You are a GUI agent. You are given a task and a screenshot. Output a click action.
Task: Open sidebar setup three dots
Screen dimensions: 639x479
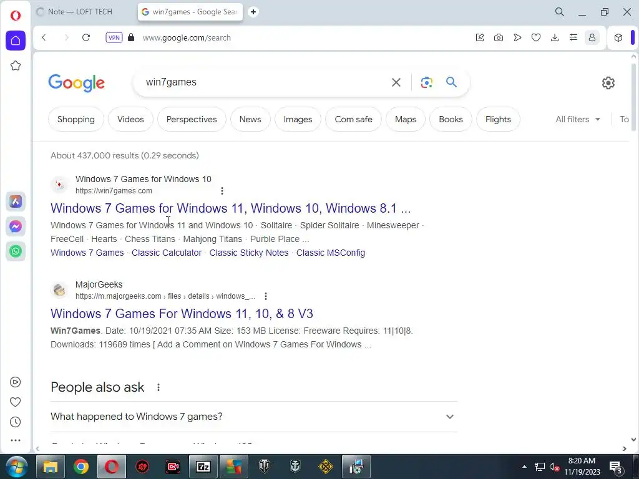click(x=15, y=440)
